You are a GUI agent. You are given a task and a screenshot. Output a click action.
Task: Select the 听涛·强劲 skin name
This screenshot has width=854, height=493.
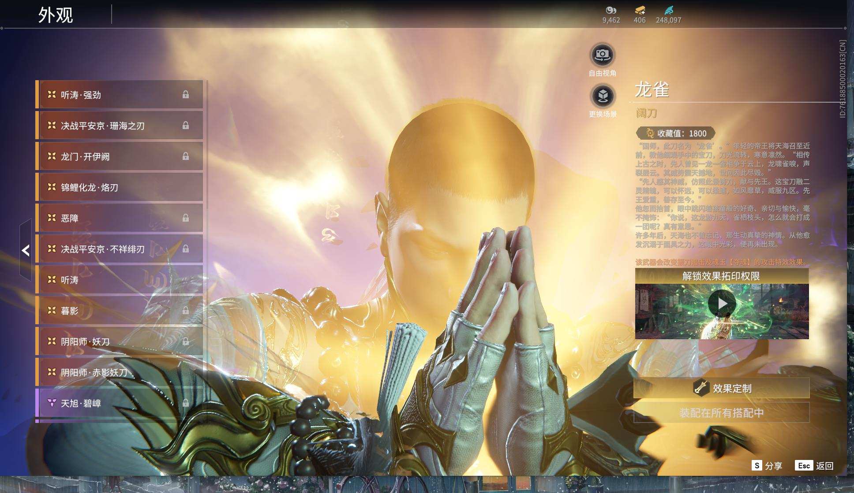click(81, 95)
